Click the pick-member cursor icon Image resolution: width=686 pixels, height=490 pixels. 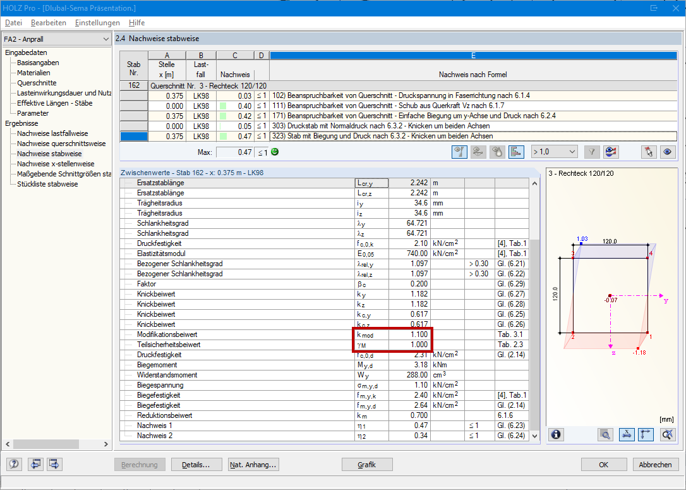pos(648,152)
